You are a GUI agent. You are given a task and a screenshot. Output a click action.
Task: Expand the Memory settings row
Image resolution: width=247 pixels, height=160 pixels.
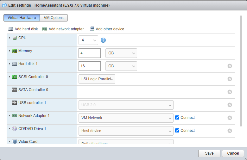pos(9,51)
